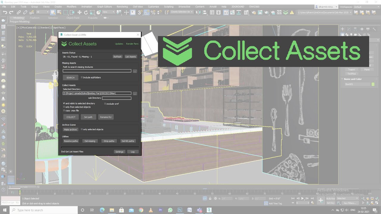The image size is (381, 214).
Task: Activate the Select Object tool
Action: 53,12
